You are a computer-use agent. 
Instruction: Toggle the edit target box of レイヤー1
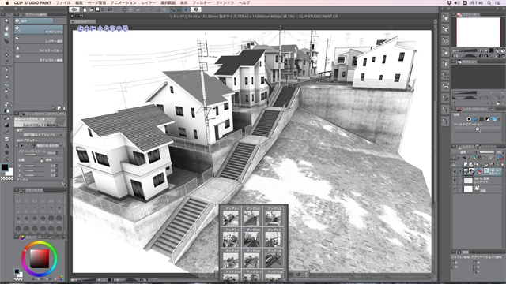(460, 181)
